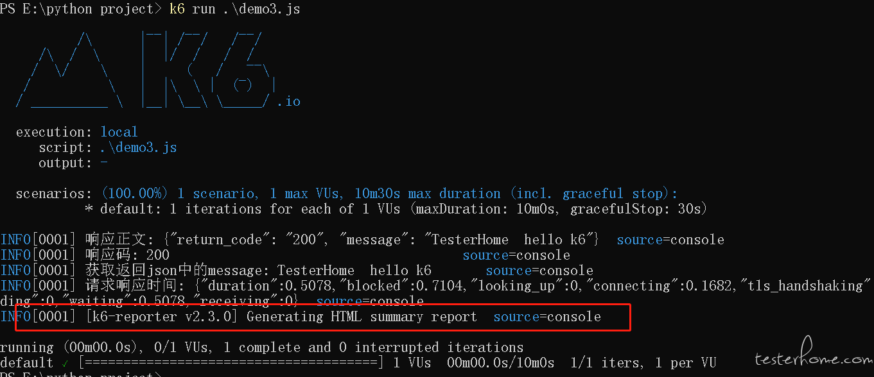Click the blue 'local' execution value

click(x=119, y=132)
